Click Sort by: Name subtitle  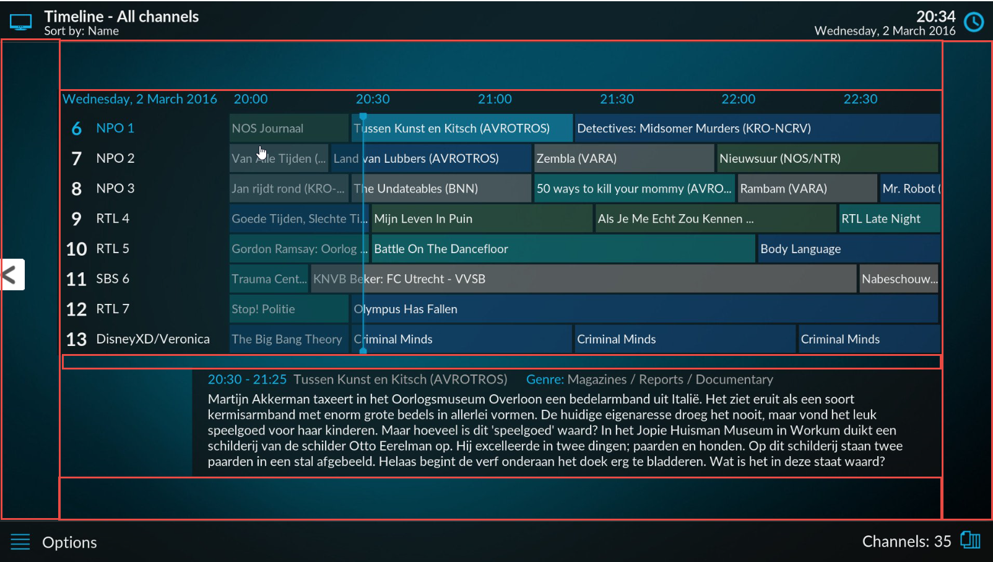[x=81, y=31]
